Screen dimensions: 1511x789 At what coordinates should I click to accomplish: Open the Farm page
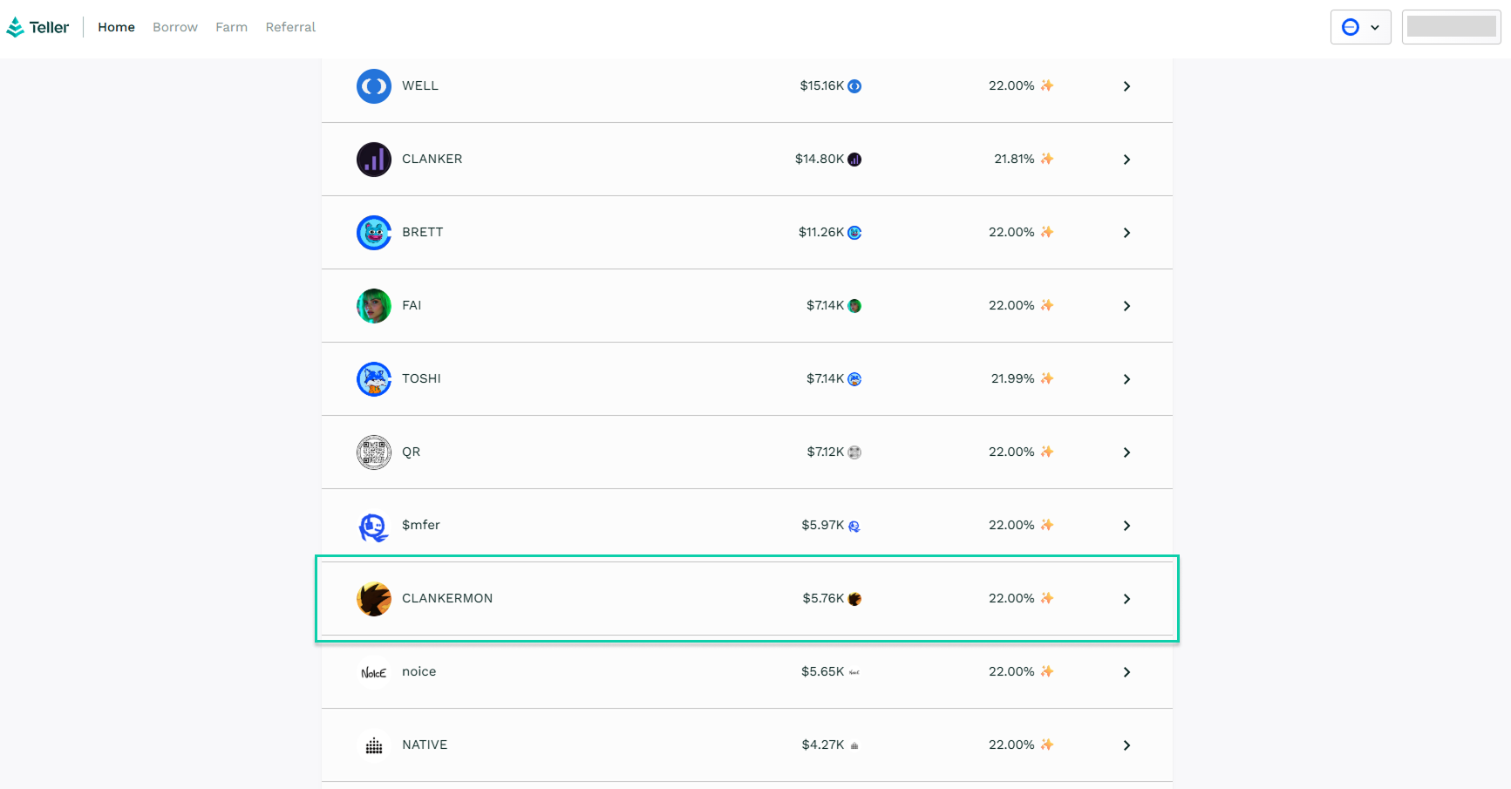point(231,27)
